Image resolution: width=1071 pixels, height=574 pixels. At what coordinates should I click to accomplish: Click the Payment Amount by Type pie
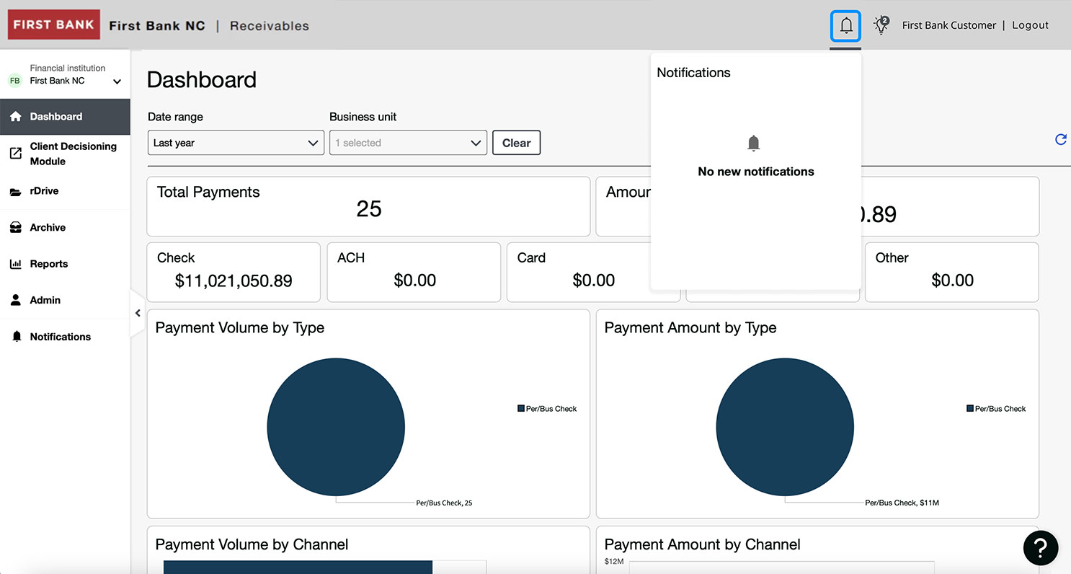(785, 427)
